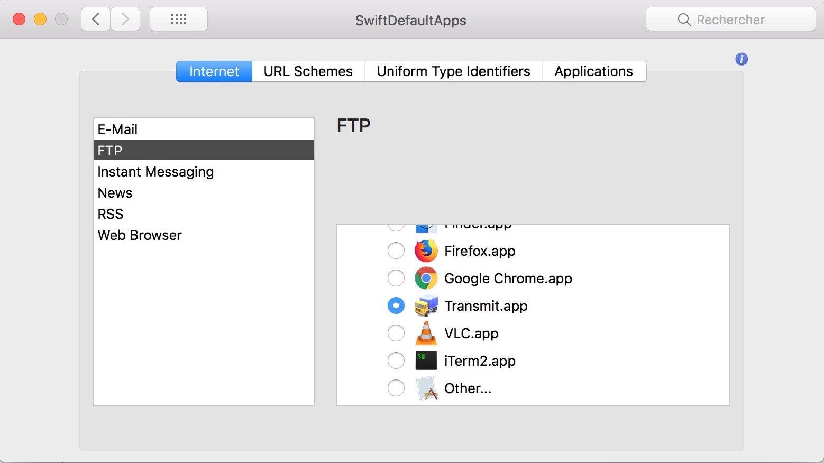824x463 pixels.
Task: Open the Applications tab
Action: point(593,71)
